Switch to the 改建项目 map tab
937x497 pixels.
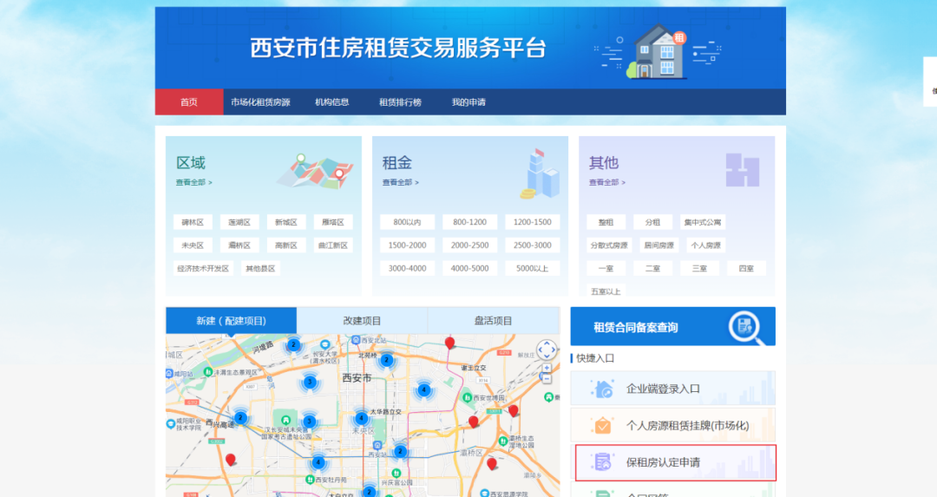(362, 321)
